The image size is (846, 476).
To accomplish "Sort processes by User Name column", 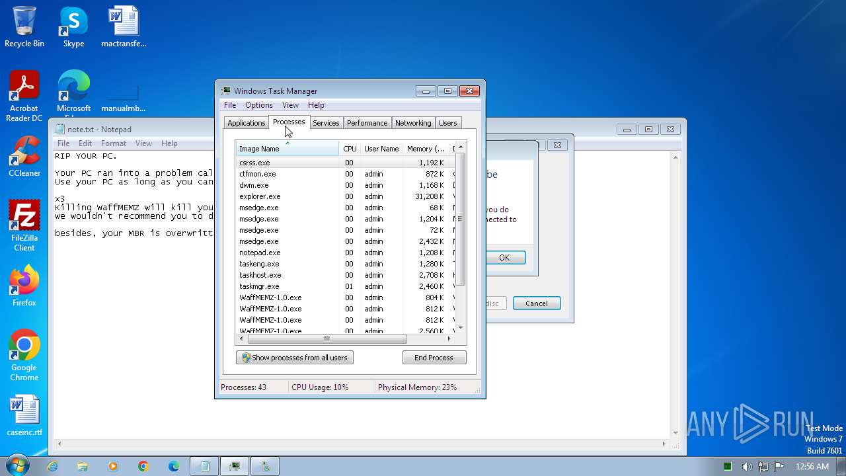I will pyautogui.click(x=381, y=149).
